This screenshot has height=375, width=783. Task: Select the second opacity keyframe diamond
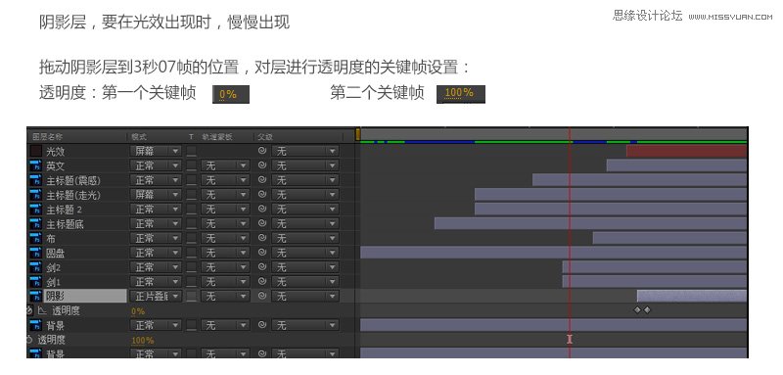coord(647,310)
